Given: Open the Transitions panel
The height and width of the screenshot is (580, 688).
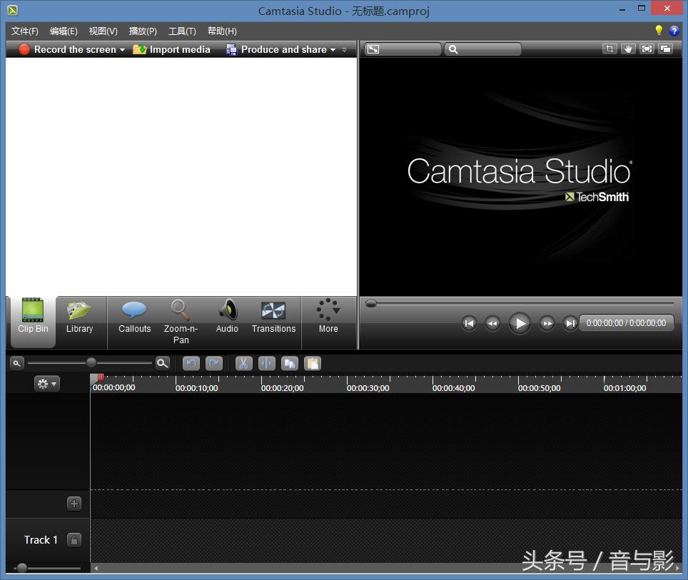Looking at the screenshot, I should [x=273, y=317].
